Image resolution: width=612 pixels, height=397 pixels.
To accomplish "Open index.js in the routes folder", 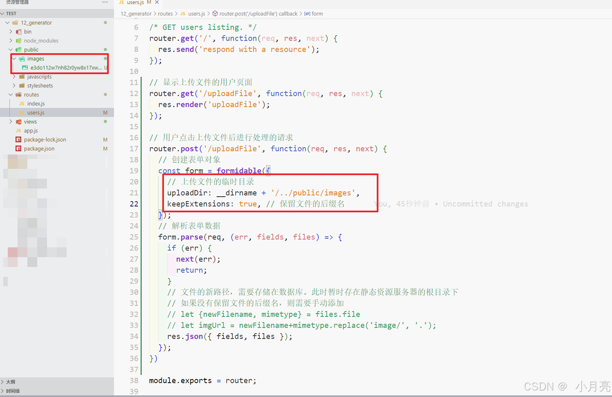I will click(x=36, y=103).
